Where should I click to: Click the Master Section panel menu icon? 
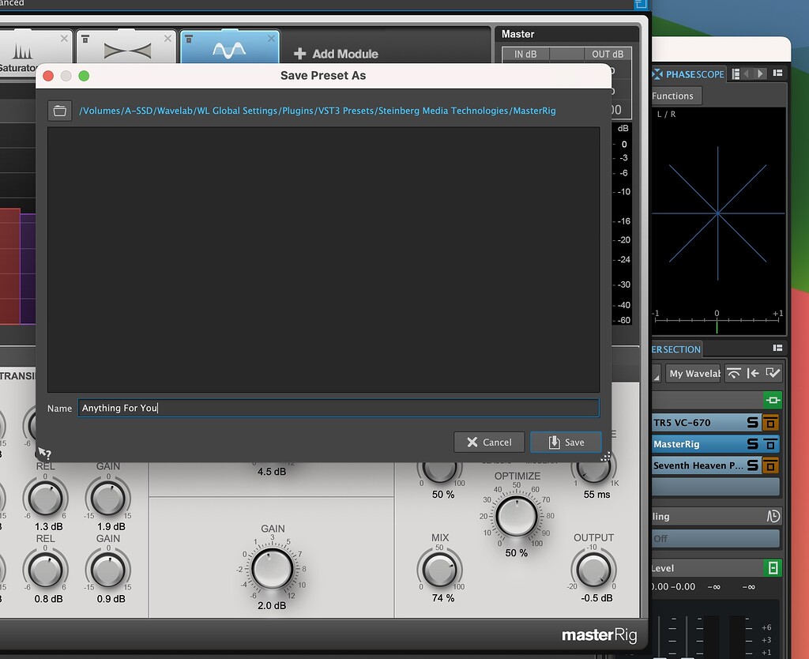point(777,348)
